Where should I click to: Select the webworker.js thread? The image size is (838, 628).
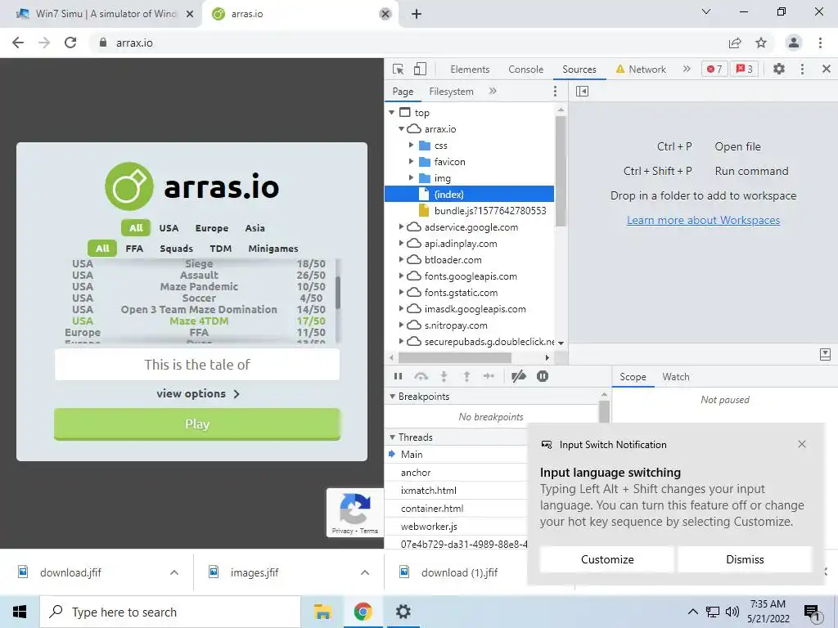click(x=429, y=527)
